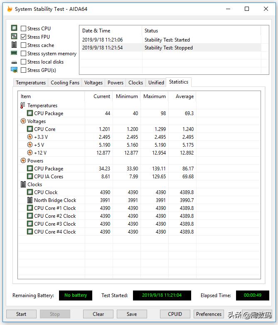Click the Current column header
This screenshot has width=278, height=325.
point(98,96)
